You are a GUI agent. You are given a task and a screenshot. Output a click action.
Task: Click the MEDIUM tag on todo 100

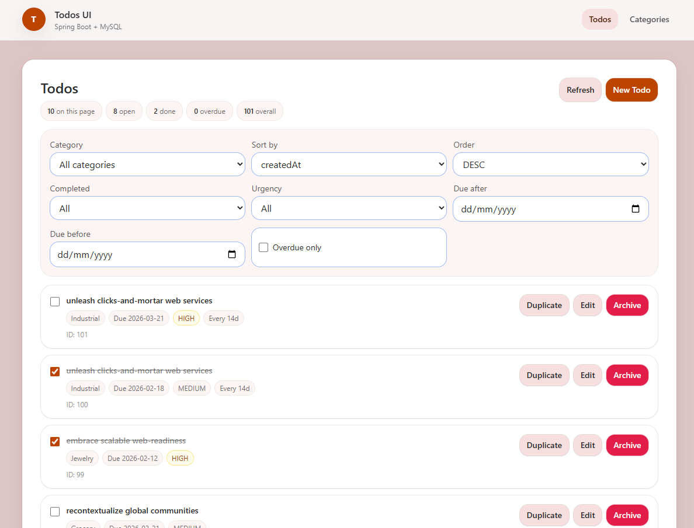[x=192, y=388]
